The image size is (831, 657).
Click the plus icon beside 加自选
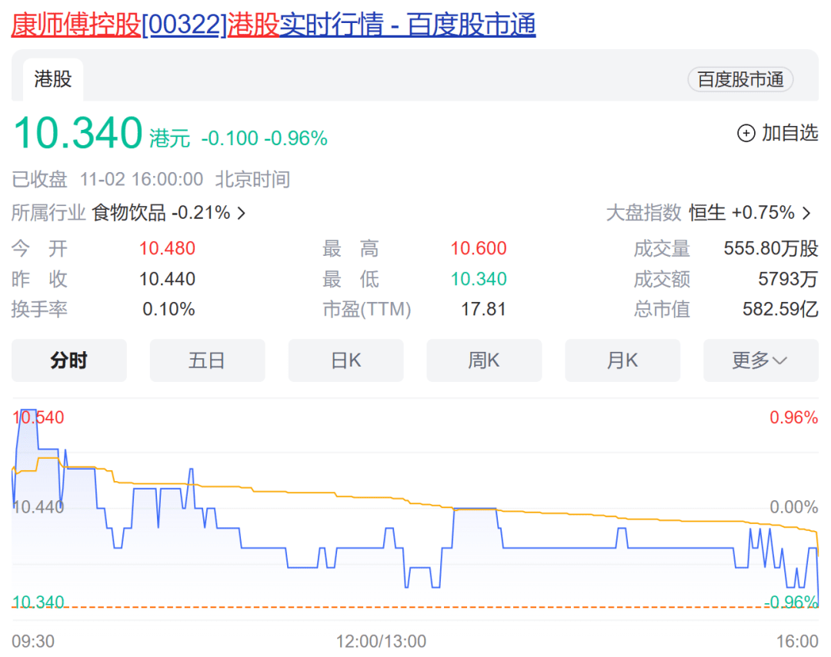tap(746, 134)
